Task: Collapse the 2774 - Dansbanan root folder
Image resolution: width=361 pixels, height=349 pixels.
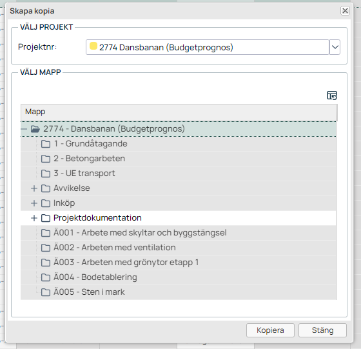Action: tap(24, 129)
